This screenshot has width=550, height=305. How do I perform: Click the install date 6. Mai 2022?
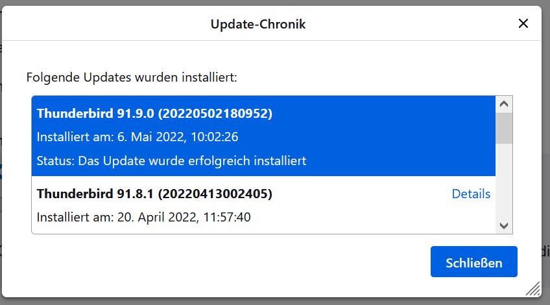coord(151,137)
